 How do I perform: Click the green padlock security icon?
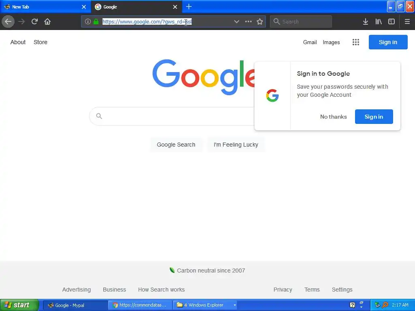pyautogui.click(x=96, y=21)
